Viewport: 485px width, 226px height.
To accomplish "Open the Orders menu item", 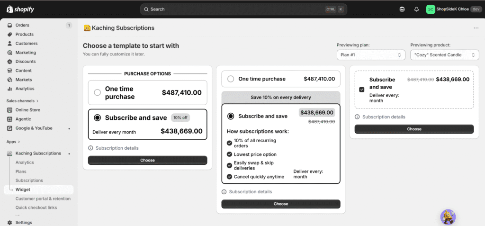I will tap(39, 26).
